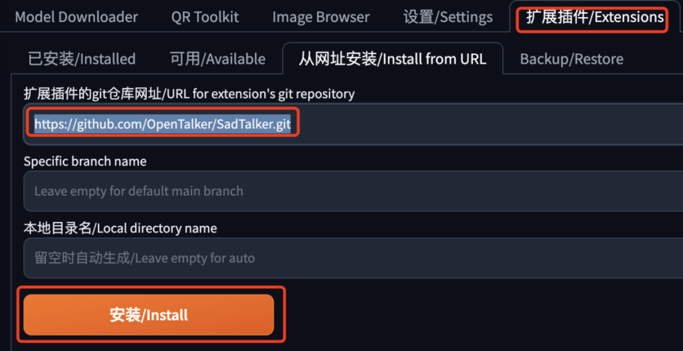Show the 已安装/Installed extensions sub-tab
This screenshot has height=351, width=683.
tap(82, 59)
